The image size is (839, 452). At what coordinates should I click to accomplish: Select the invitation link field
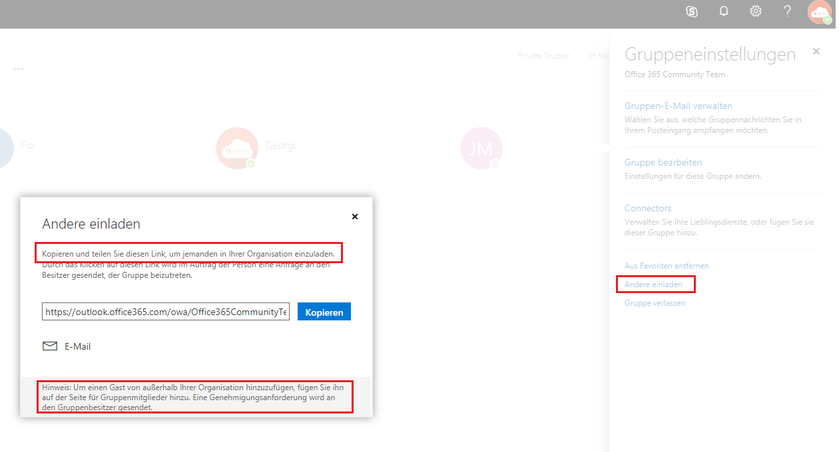(166, 312)
